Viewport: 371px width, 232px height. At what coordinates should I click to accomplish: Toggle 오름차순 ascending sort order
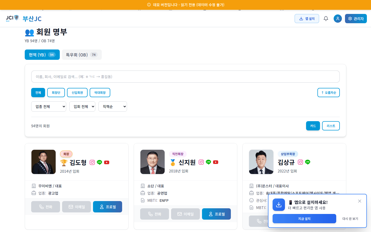pos(328,92)
